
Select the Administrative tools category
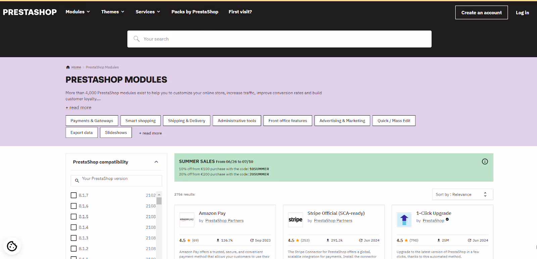237,121
